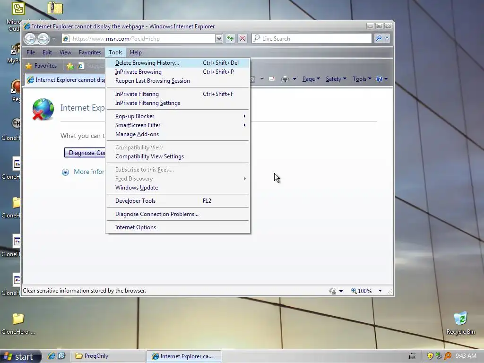This screenshot has width=484, height=363.
Task: Click the zoom level 100% button
Action: [362, 291]
